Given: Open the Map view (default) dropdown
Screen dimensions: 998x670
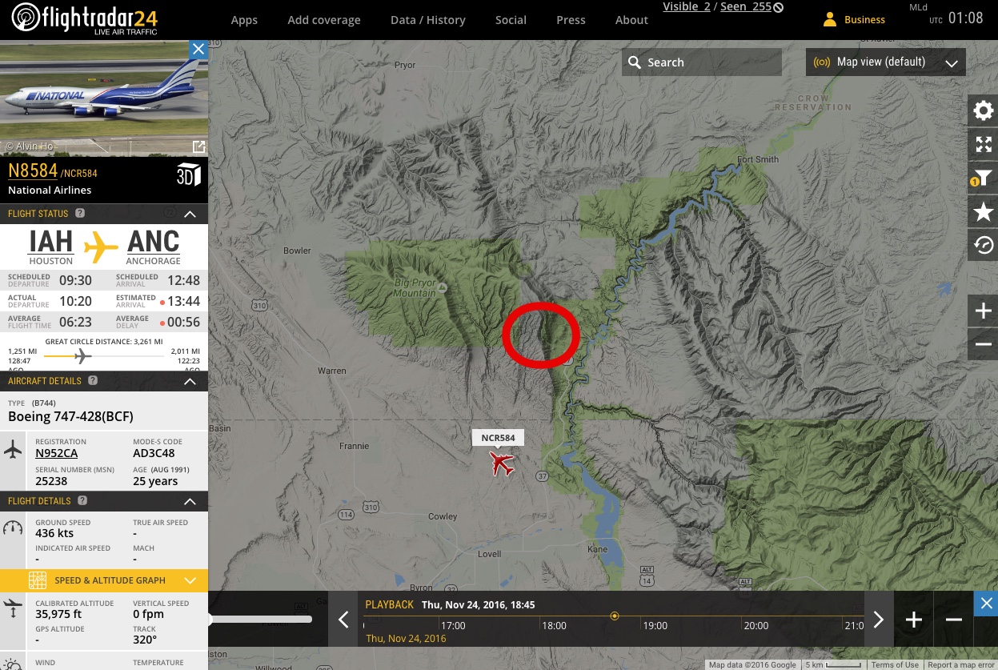Looking at the screenshot, I should pyautogui.click(x=885, y=62).
